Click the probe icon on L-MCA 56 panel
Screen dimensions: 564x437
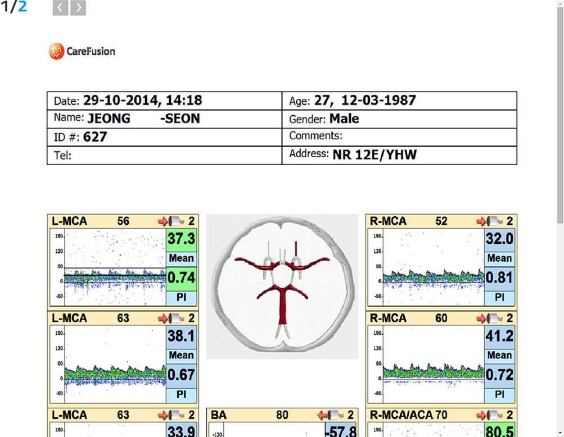[x=172, y=221]
